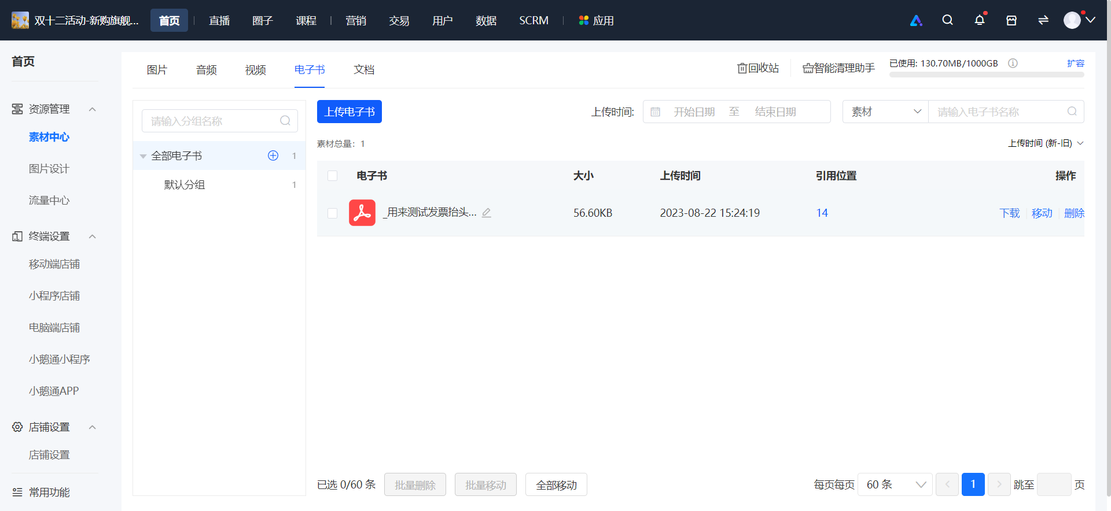The height and width of the screenshot is (511, 1111).
Task: Collapse the 店铺设置 sidebar section chevron
Action: (92, 427)
